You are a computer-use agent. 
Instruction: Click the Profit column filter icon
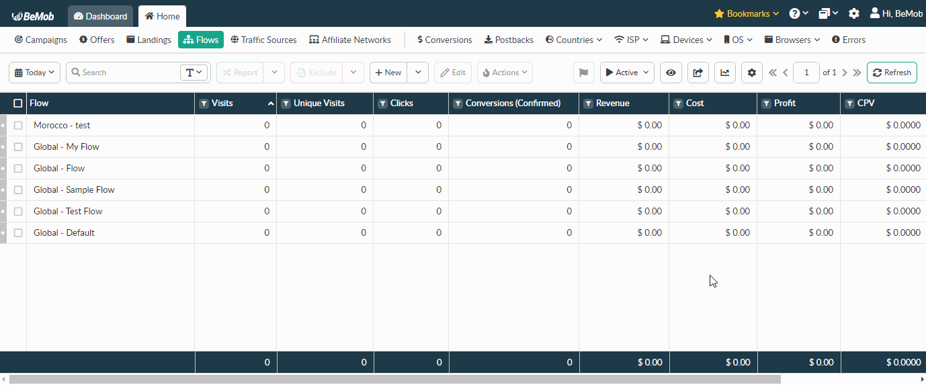[766, 103]
